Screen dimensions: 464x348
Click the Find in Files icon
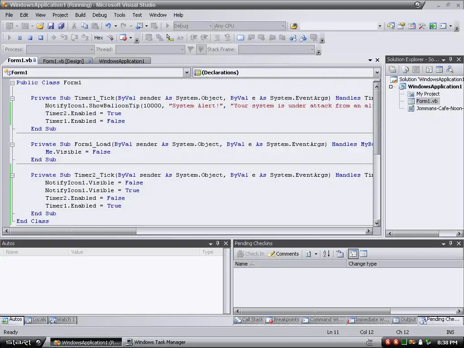[x=294, y=26]
